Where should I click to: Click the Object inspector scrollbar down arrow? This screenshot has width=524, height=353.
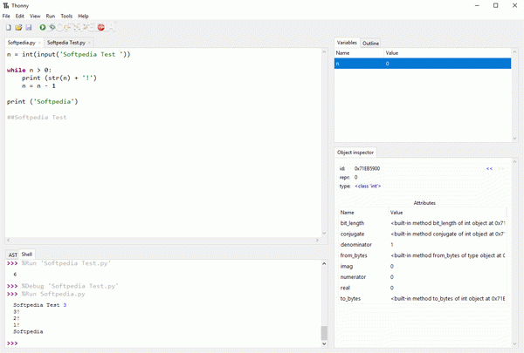click(514, 343)
